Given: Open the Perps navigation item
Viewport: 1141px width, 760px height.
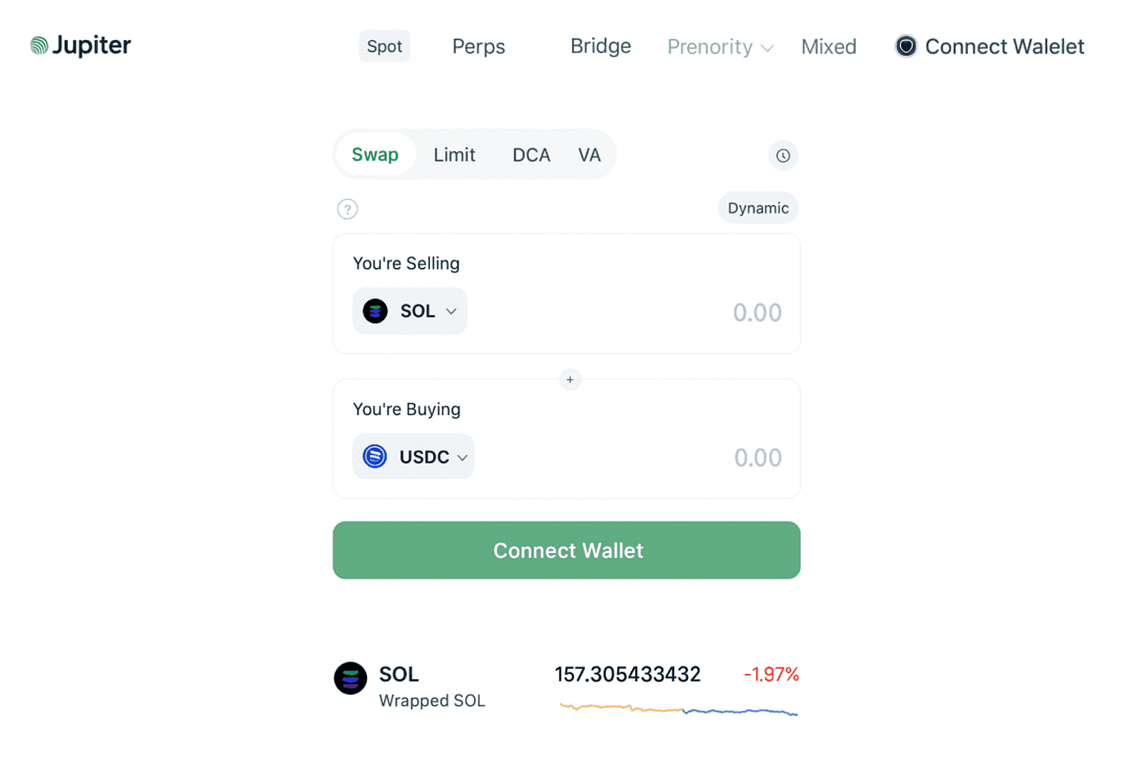Looking at the screenshot, I should click(x=478, y=47).
